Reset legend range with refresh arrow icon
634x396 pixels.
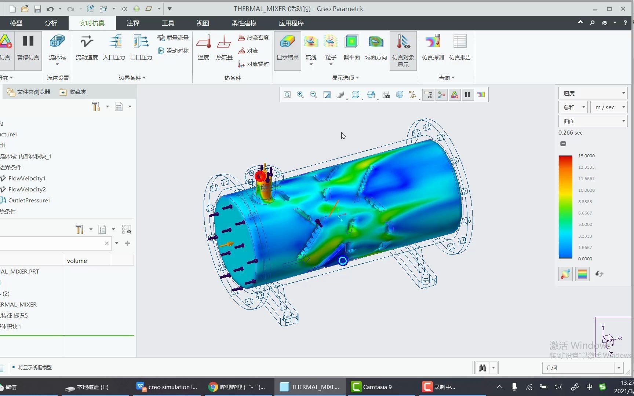599,274
